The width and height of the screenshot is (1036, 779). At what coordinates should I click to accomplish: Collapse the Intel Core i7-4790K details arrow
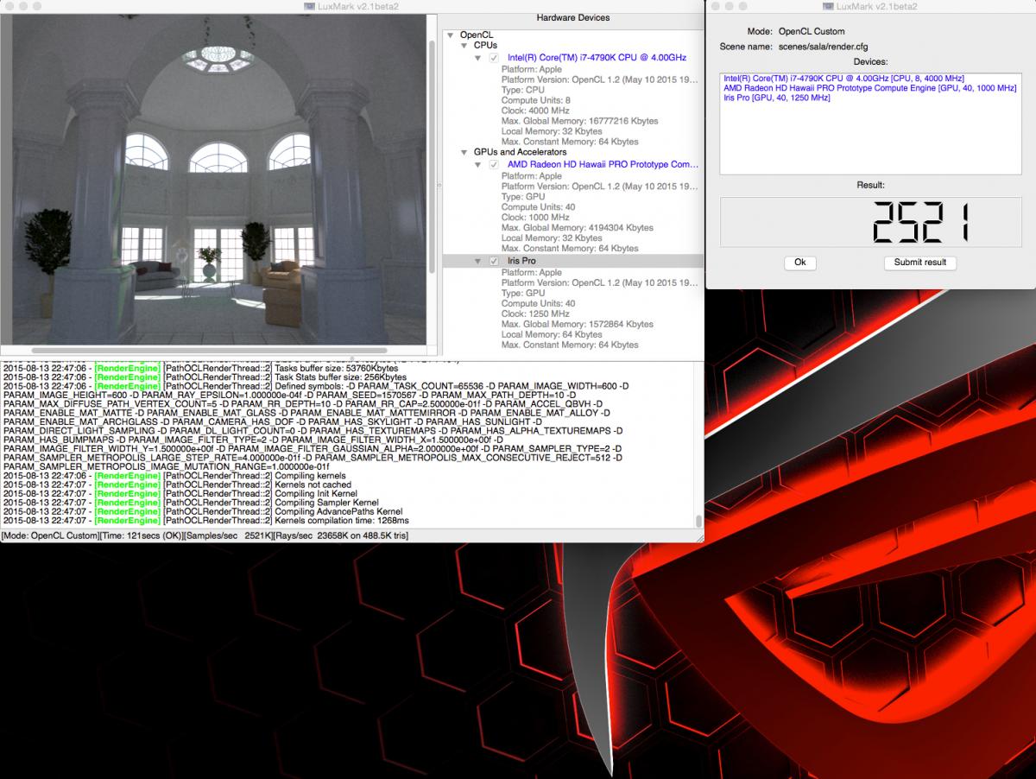pos(477,58)
